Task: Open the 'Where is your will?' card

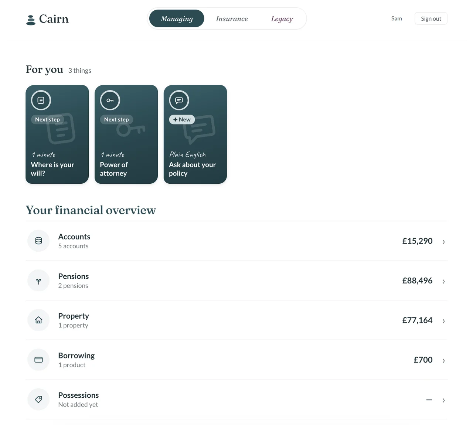Action: click(x=57, y=134)
